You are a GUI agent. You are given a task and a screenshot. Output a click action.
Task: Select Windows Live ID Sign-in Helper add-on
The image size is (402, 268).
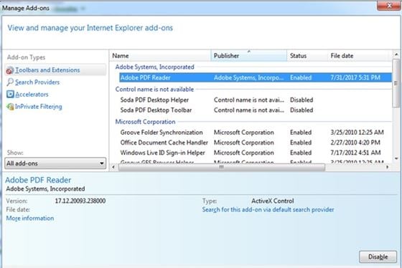pyautogui.click(x=162, y=153)
